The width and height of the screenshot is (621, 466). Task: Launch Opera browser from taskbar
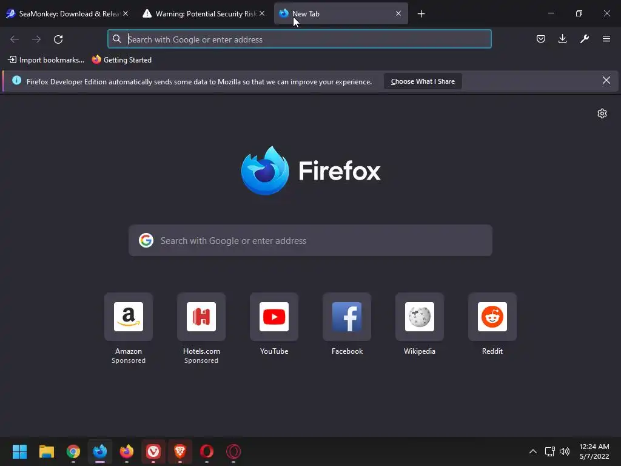click(207, 451)
